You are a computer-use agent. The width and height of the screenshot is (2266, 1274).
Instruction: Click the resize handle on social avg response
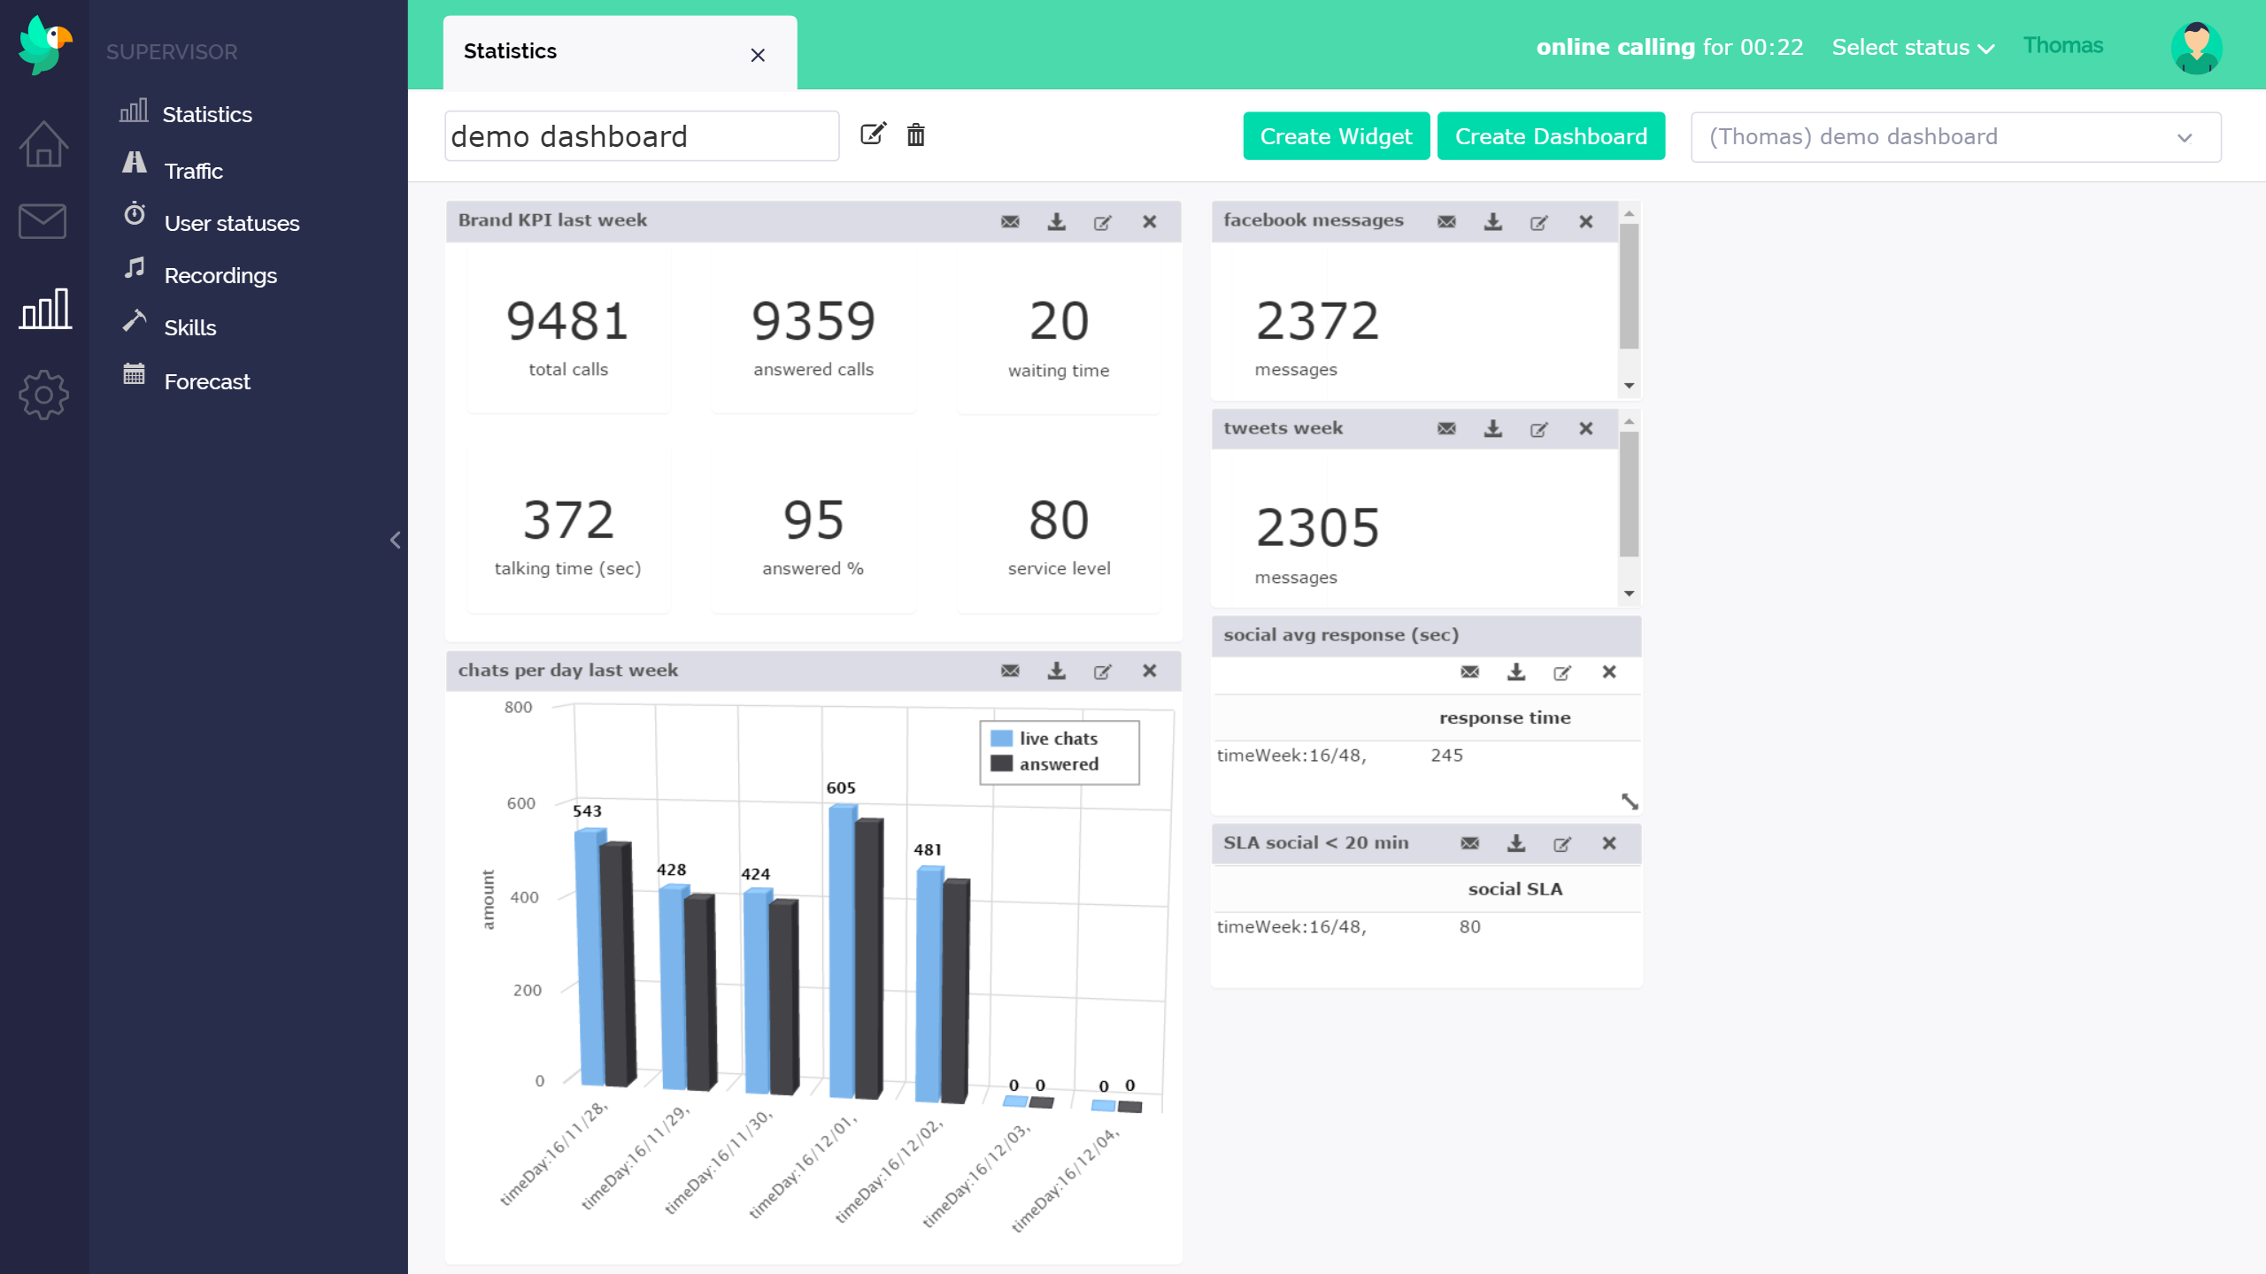tap(1629, 802)
